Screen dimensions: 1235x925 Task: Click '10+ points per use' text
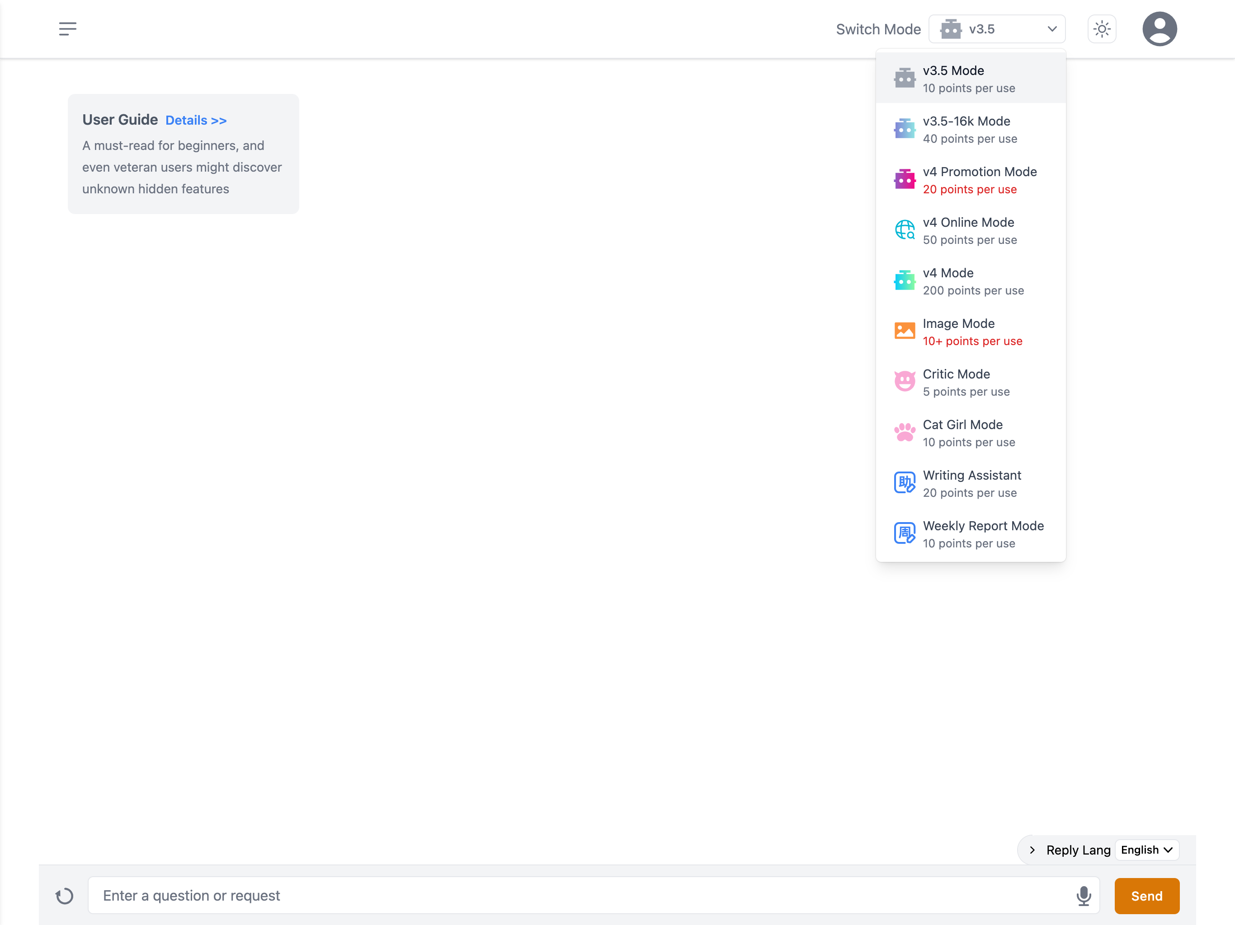(972, 341)
